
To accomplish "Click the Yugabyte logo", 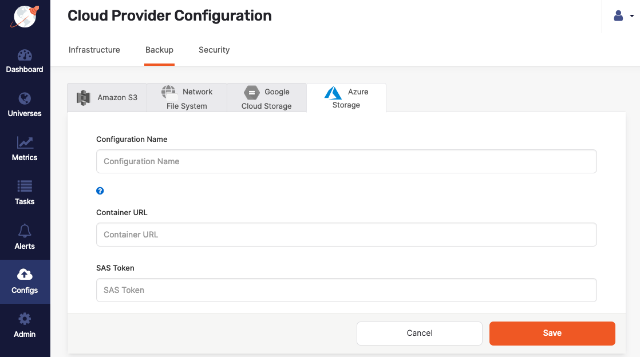I will pyautogui.click(x=25, y=17).
